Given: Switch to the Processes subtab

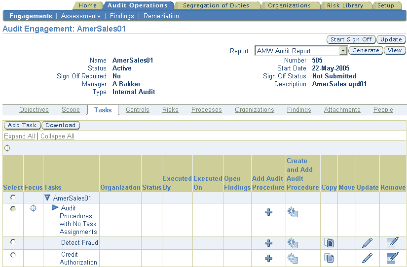Looking at the screenshot, I should point(207,110).
